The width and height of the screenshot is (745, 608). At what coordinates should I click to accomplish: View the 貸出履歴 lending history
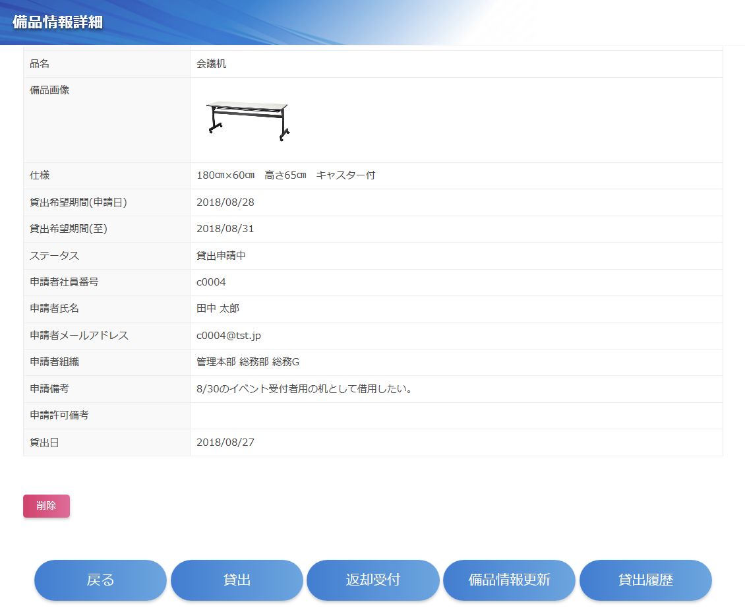coord(645,580)
